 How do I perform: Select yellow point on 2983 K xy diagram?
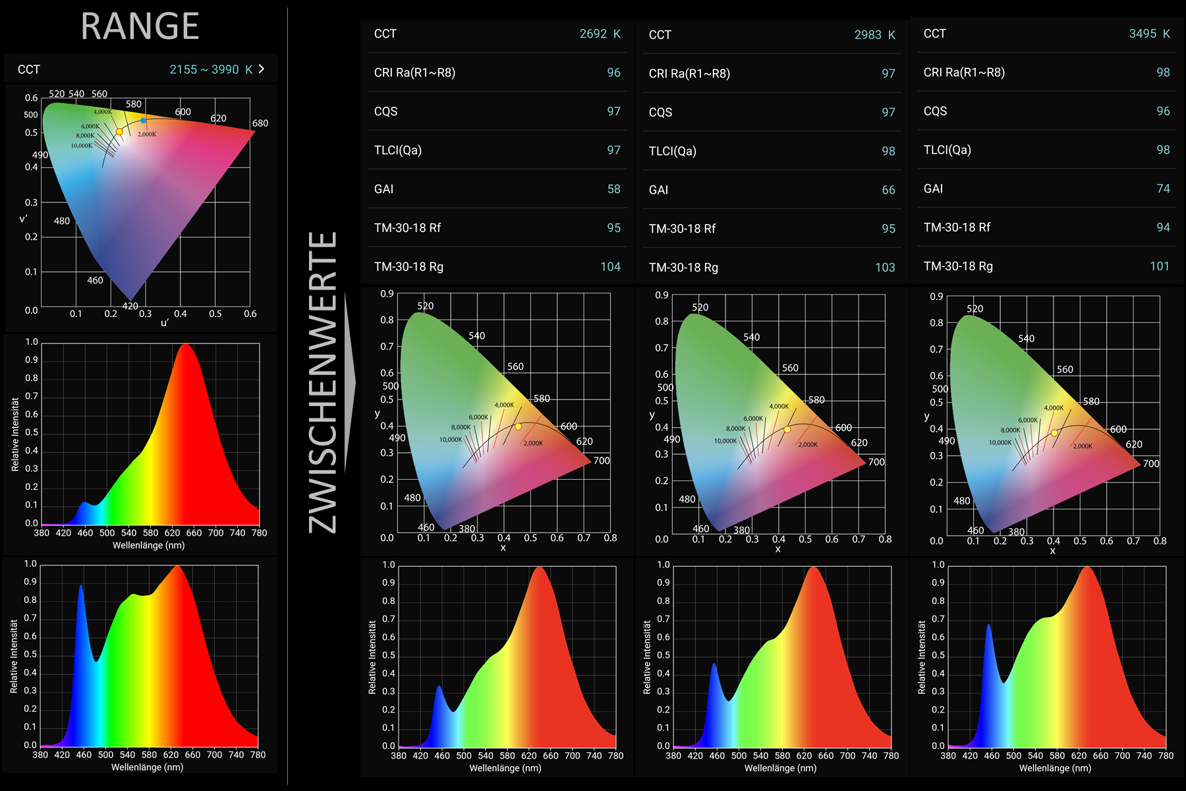pos(787,430)
